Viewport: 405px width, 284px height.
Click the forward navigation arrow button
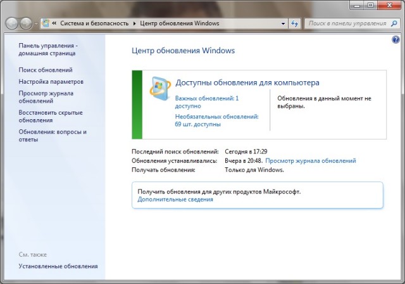[26, 23]
